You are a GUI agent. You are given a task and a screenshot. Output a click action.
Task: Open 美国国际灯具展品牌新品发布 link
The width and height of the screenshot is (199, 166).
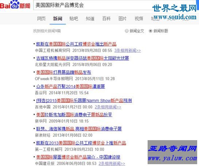(x=63, y=72)
